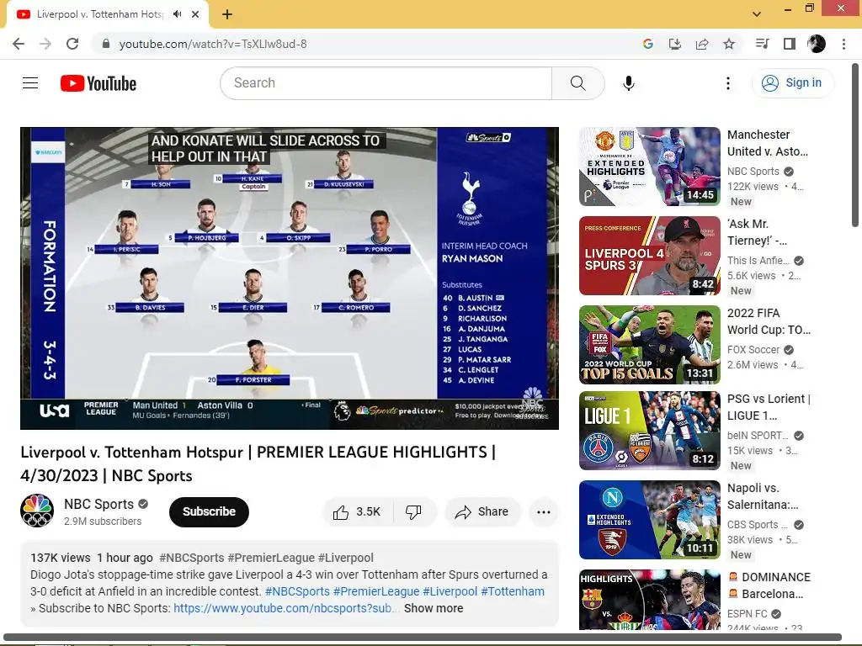The width and height of the screenshot is (862, 646).
Task: Reload the YouTube page
Action: coord(72,44)
